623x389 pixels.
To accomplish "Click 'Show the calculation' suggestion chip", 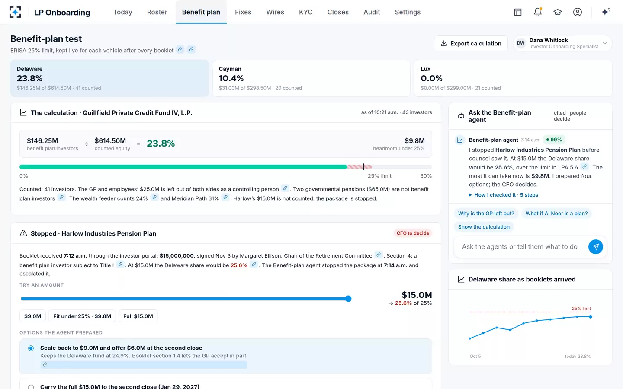I will pyautogui.click(x=484, y=227).
